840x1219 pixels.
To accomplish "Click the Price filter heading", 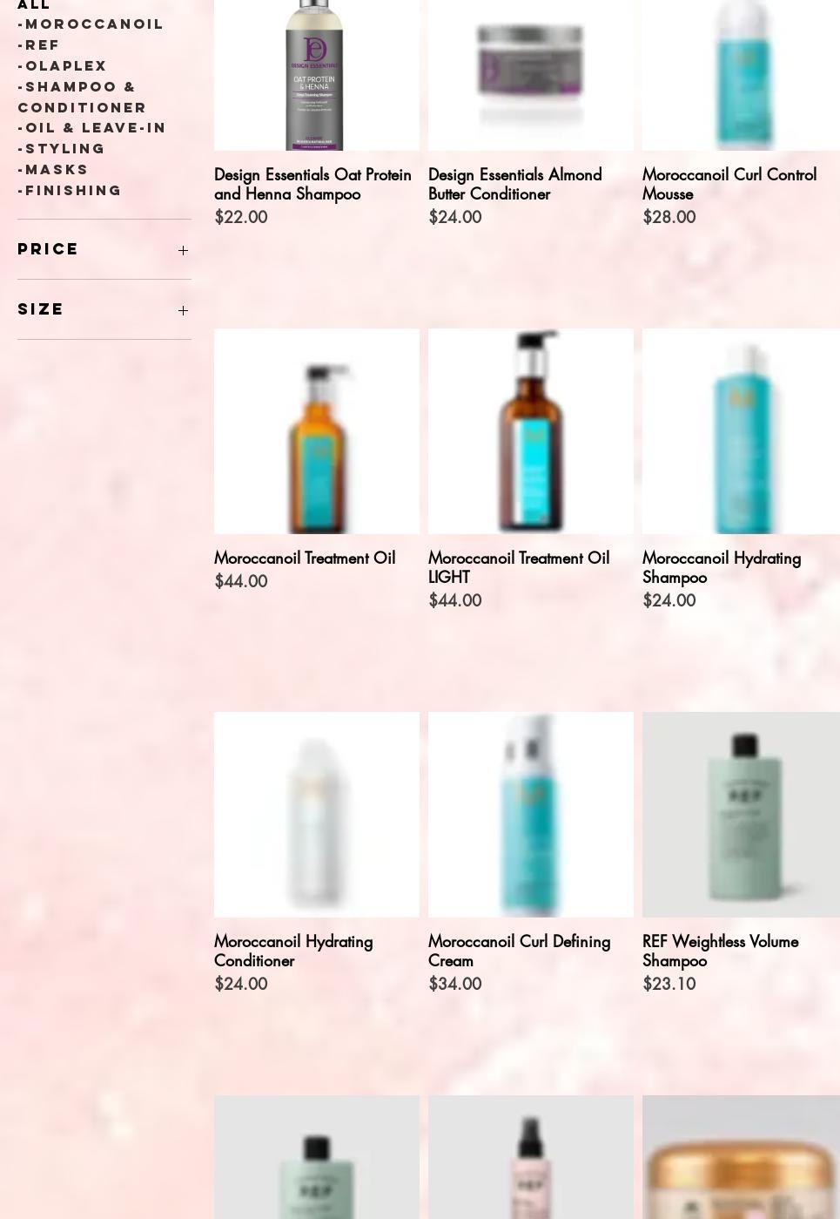I will 49,249.
